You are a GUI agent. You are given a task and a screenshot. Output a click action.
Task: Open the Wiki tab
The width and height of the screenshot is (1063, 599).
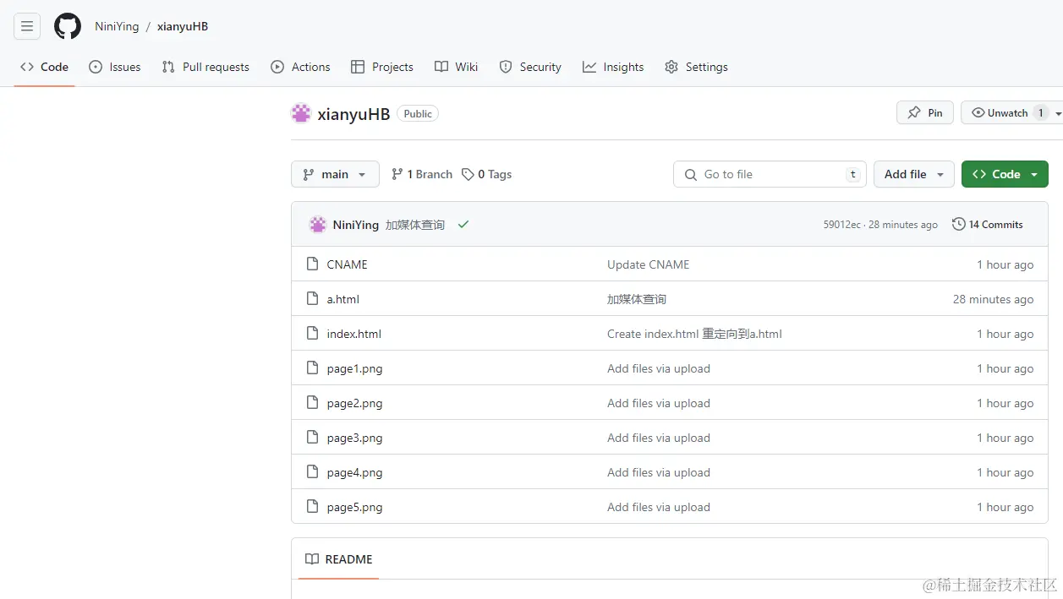456,67
